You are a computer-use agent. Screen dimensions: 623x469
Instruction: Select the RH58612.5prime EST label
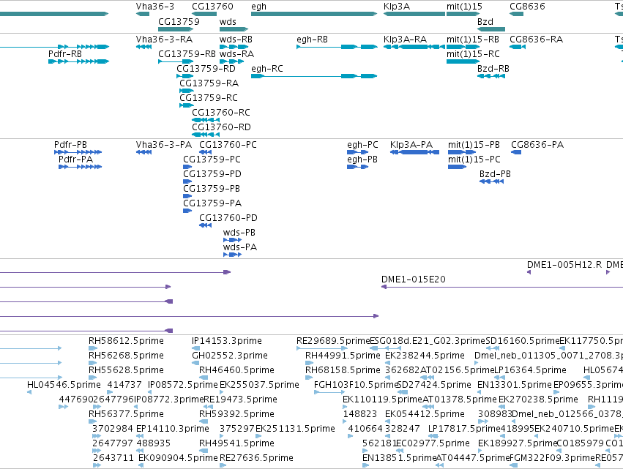(126, 341)
